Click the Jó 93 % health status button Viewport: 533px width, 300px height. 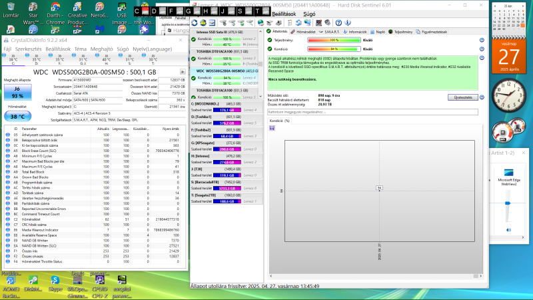click(17, 92)
